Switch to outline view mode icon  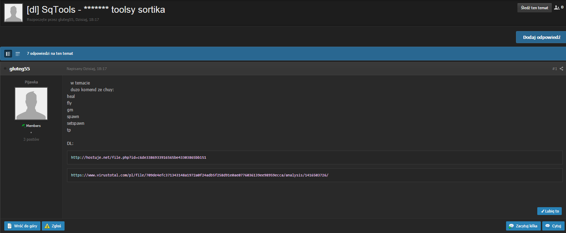pyautogui.click(x=18, y=54)
